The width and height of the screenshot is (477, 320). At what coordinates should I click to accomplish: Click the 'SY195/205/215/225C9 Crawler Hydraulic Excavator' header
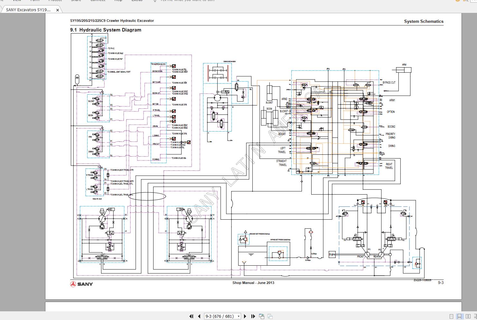click(x=112, y=21)
